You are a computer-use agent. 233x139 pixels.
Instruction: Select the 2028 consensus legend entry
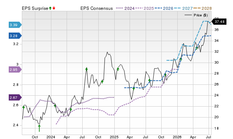coord(202,8)
